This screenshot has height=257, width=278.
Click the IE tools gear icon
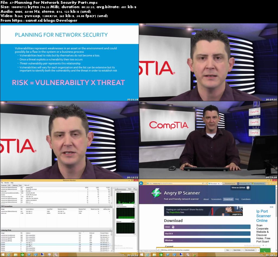point(276,183)
